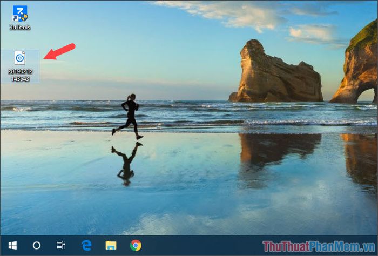Click the '3uTools' icon label text
Image resolution: width=378 pixels, height=256 pixels.
pos(20,27)
